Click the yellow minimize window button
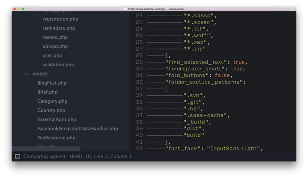 [19, 9]
